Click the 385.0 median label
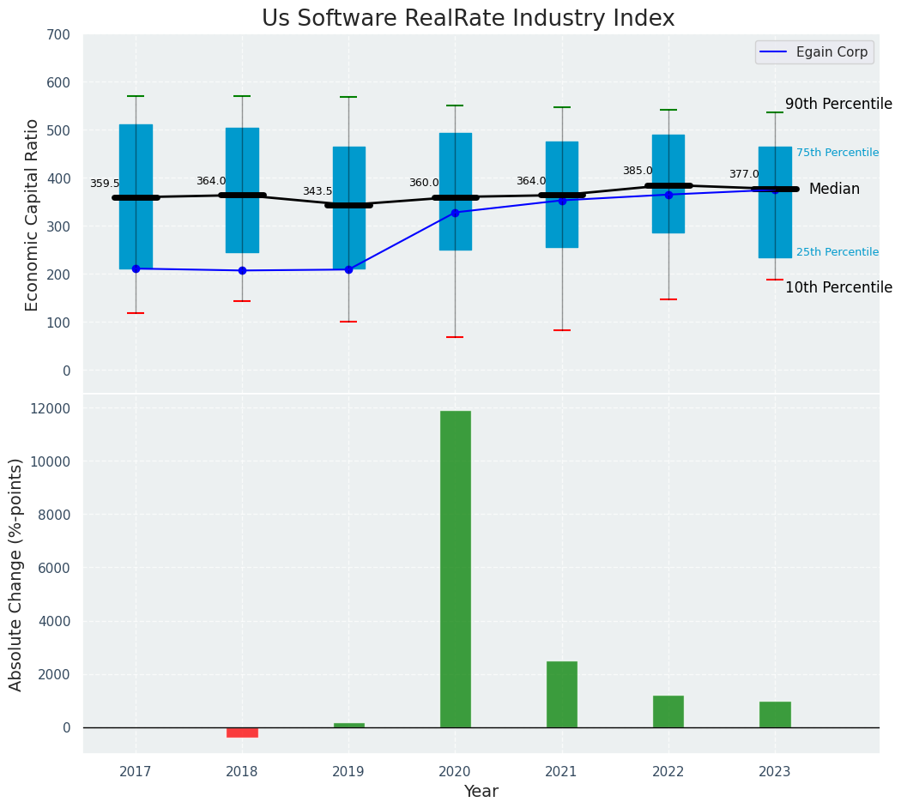The width and height of the screenshot is (901, 808). (638, 171)
